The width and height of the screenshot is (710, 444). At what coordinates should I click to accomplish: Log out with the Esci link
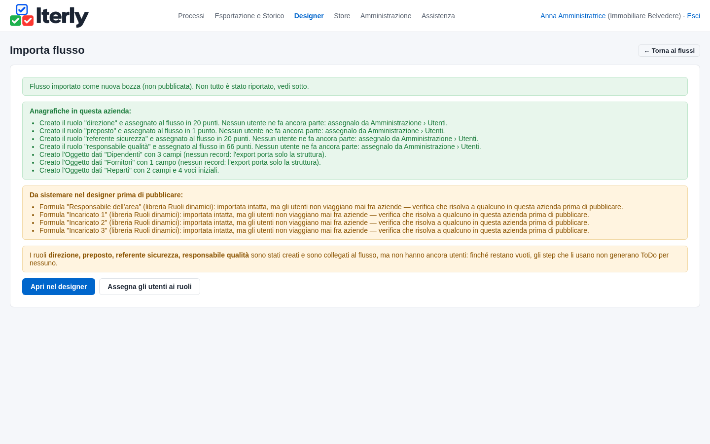(x=694, y=16)
